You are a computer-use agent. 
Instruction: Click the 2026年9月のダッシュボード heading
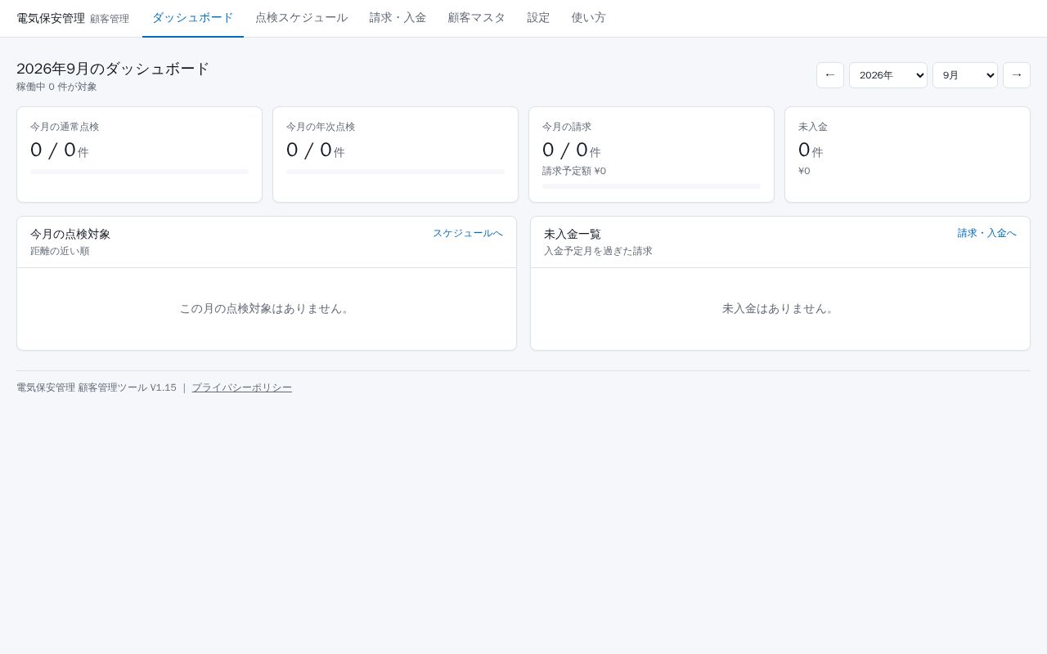113,69
